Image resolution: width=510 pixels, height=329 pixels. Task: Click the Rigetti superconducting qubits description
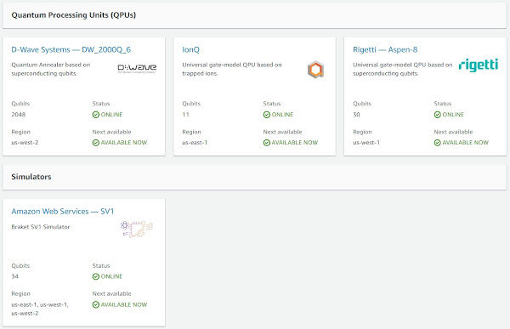click(403, 69)
